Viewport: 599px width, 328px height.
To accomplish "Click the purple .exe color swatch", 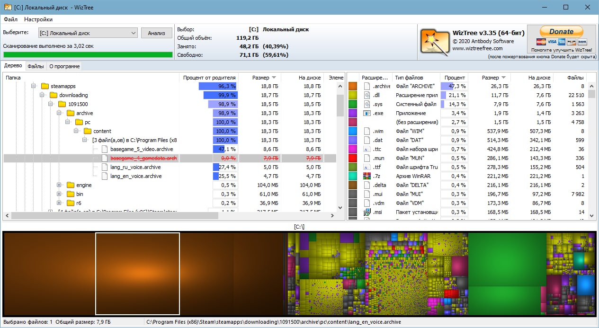I will pyautogui.click(x=353, y=113).
